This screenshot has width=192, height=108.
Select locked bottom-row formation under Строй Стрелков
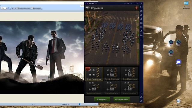112,88
